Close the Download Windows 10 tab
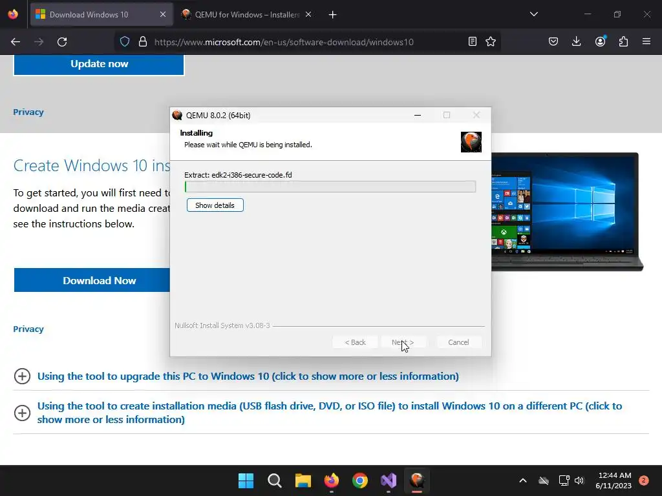This screenshot has width=662, height=496. coord(163,15)
